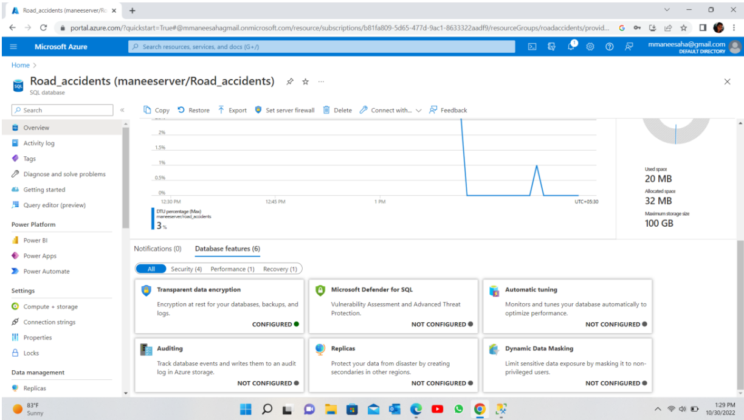
Task: Open Replicas feature card
Action: [x=393, y=365]
